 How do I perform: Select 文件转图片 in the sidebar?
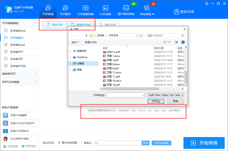[x=20, y=38]
